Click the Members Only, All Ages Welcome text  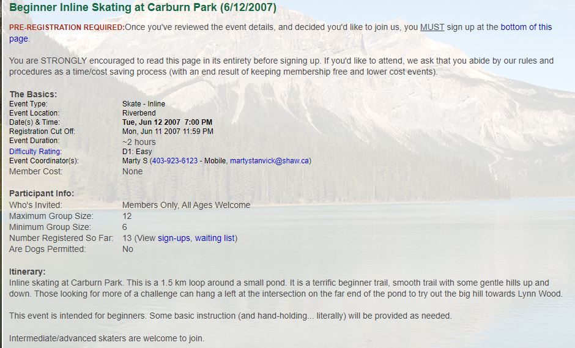tap(186, 205)
